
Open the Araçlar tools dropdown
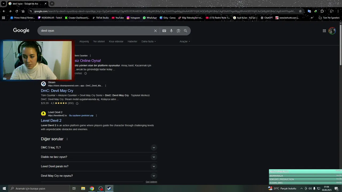coord(185,41)
